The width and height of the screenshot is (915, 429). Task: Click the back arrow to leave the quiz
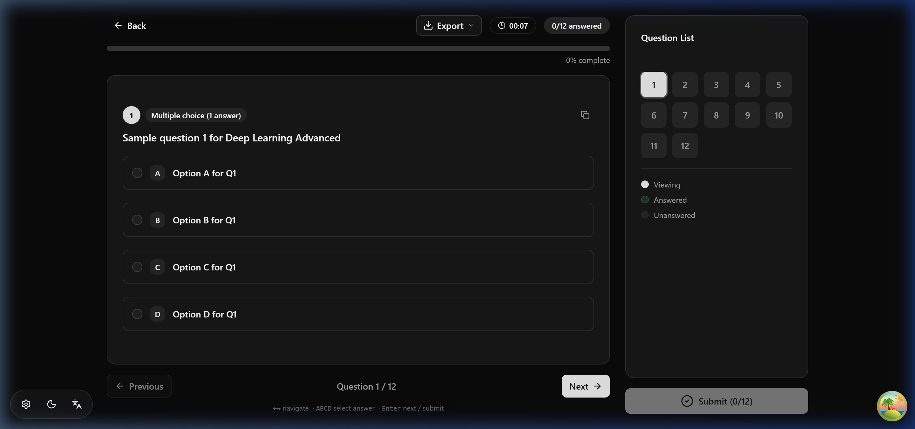point(118,25)
